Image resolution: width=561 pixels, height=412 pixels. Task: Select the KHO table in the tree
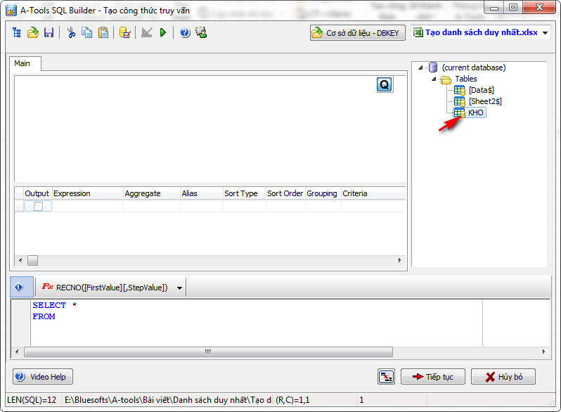click(x=475, y=112)
